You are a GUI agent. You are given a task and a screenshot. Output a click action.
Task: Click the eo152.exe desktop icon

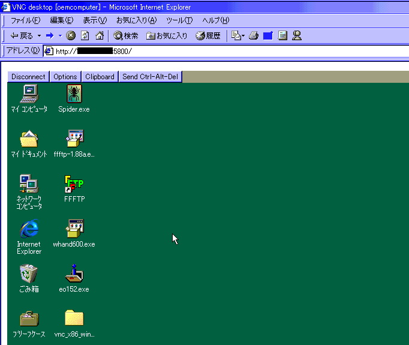point(74,274)
